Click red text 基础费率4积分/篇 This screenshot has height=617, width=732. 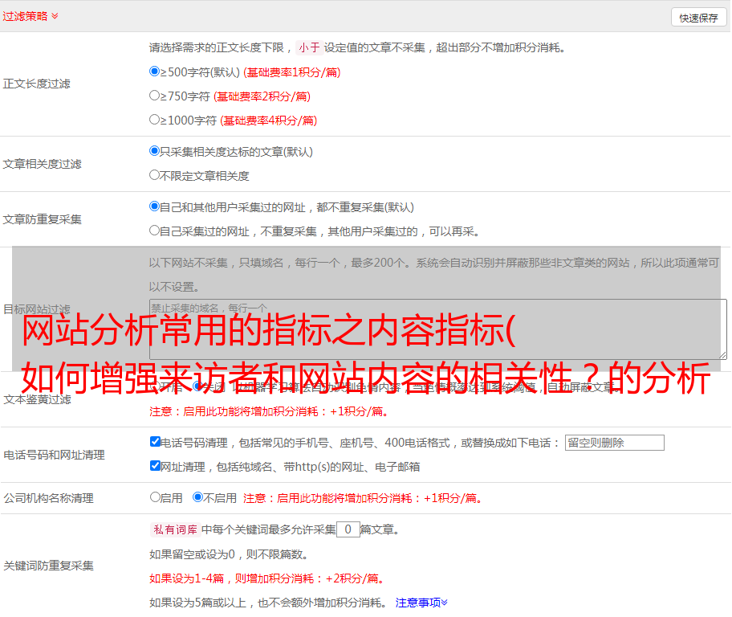tap(268, 121)
